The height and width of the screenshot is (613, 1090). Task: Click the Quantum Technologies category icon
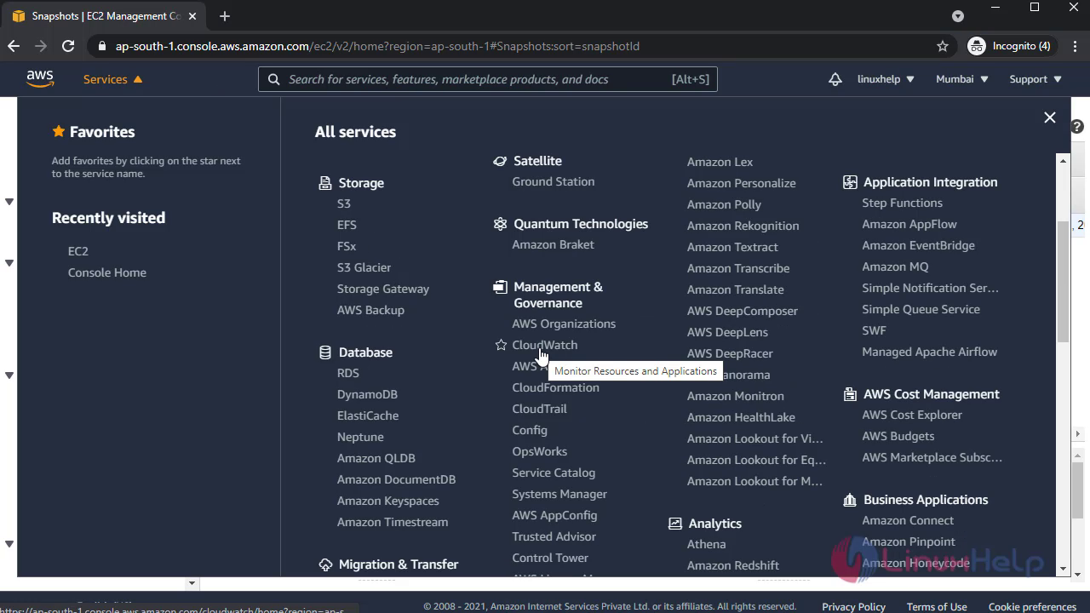pos(500,224)
